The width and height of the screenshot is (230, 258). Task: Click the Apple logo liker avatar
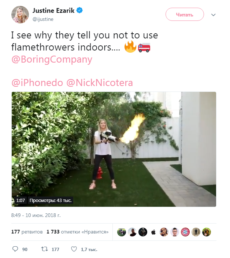tap(153, 232)
